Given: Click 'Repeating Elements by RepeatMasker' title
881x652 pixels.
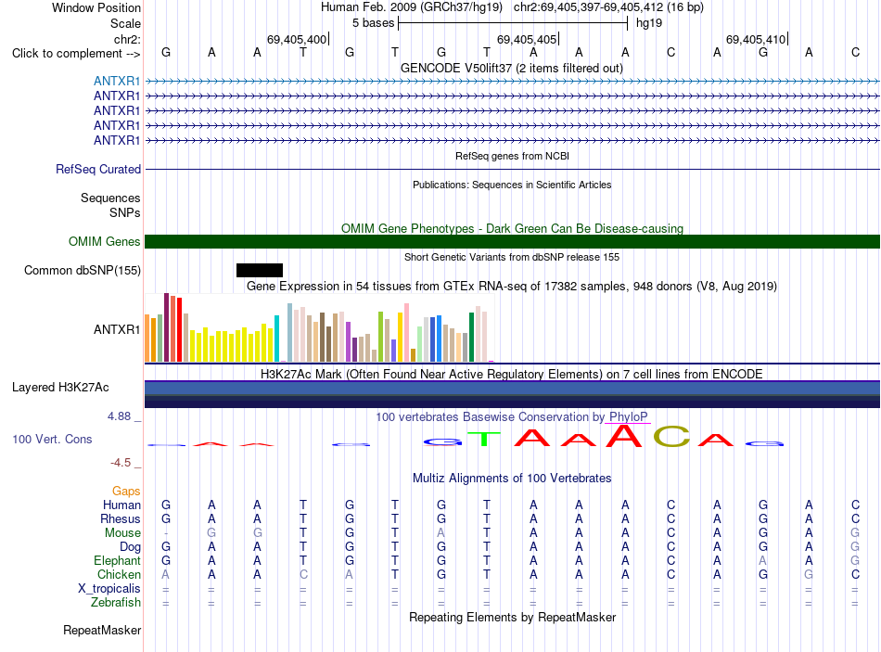Looking at the screenshot, I should pyautogui.click(x=512, y=617).
